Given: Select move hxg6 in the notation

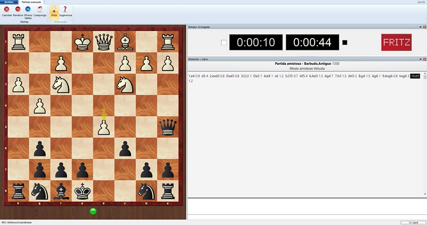Looking at the screenshot, I should click(403, 76).
